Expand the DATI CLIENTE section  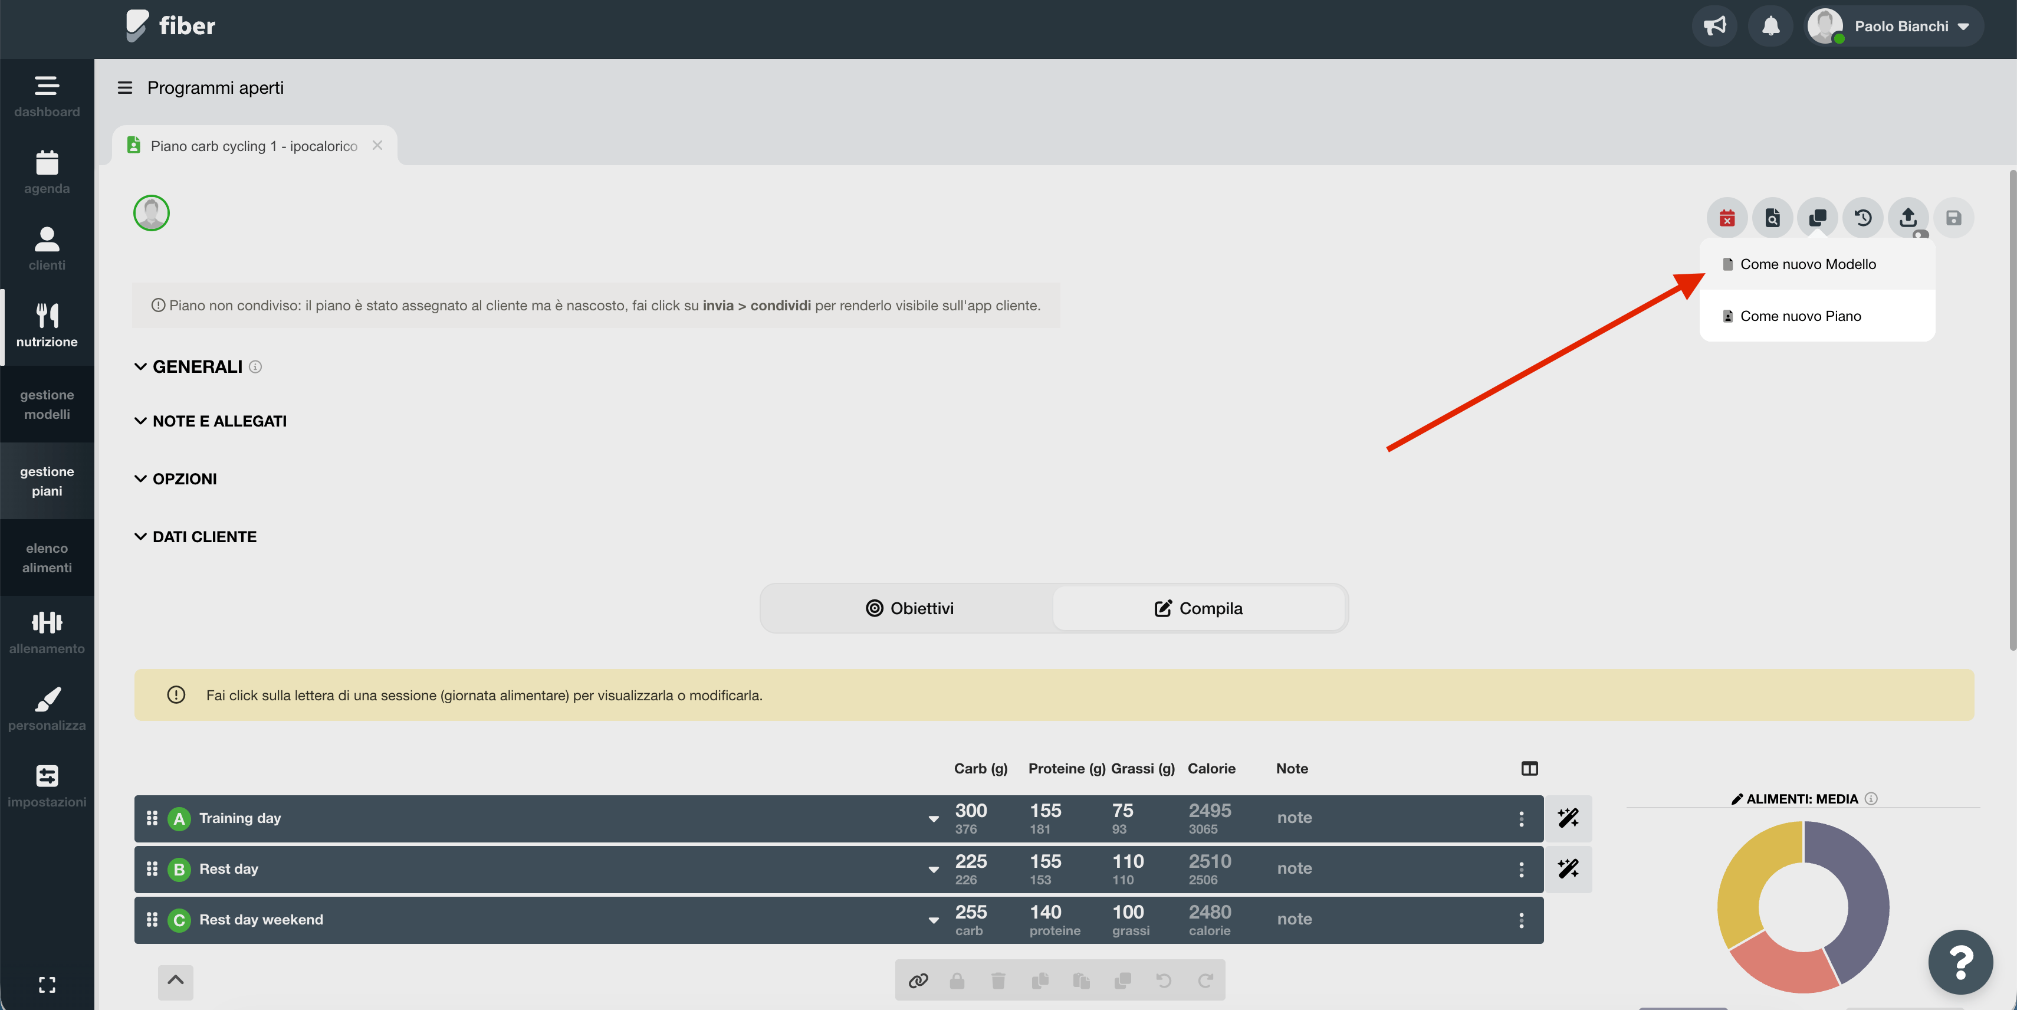click(x=195, y=537)
